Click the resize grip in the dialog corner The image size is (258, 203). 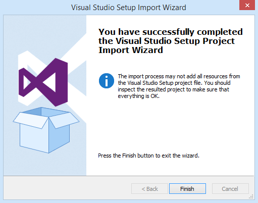251,196
